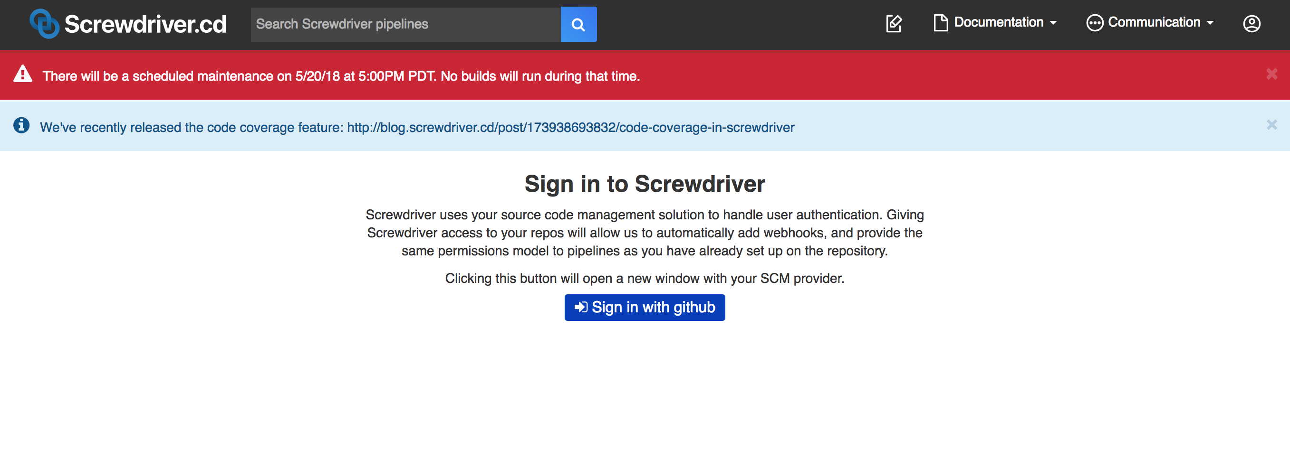Click the magnifier search button
Screen dimensions: 1290x450
pyautogui.click(x=578, y=24)
